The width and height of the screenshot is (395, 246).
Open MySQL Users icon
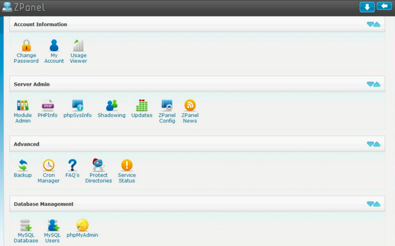53,225
